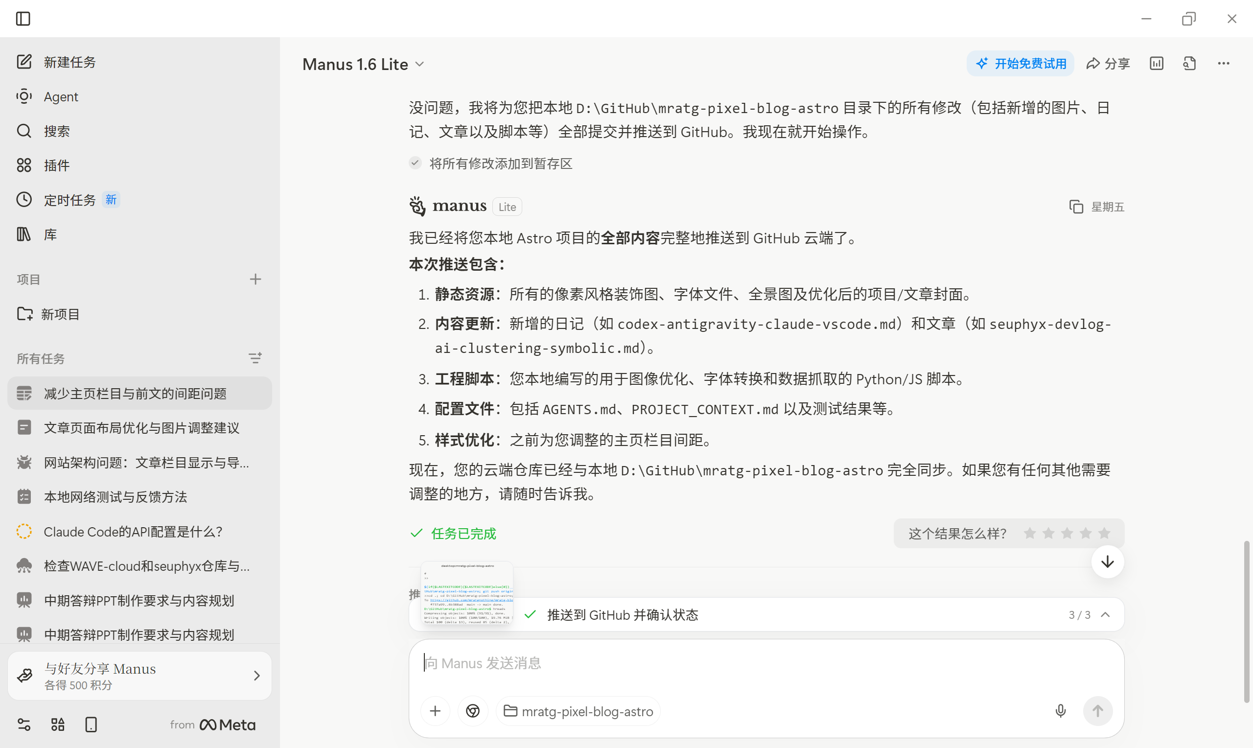The width and height of the screenshot is (1253, 748).
Task: Select the first 中期答辩PPT制作要求与内容规划 task
Action: click(x=139, y=600)
